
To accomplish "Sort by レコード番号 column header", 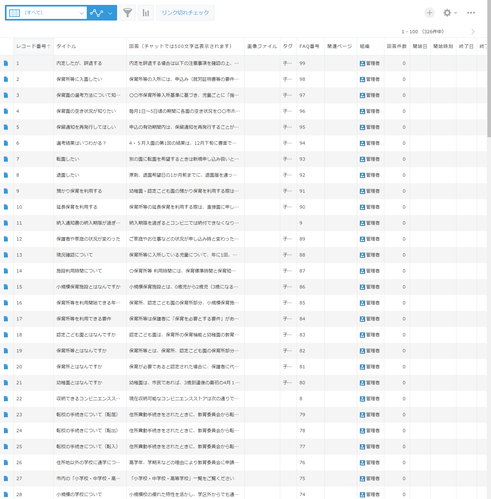I will tap(33, 46).
